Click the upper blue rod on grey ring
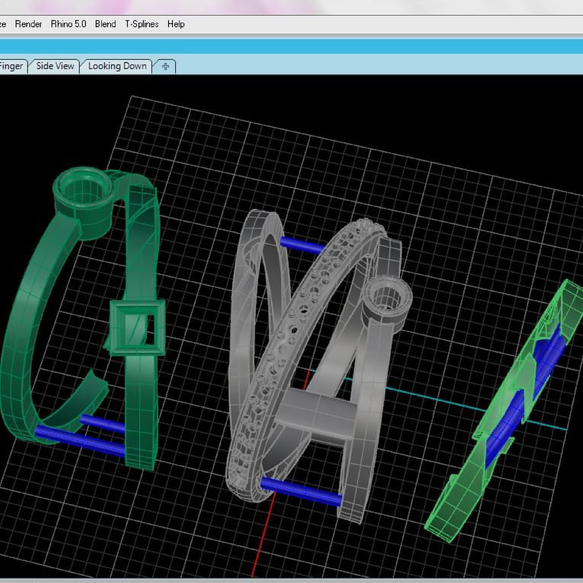Viewport: 583px width, 583px height. pyautogui.click(x=302, y=245)
